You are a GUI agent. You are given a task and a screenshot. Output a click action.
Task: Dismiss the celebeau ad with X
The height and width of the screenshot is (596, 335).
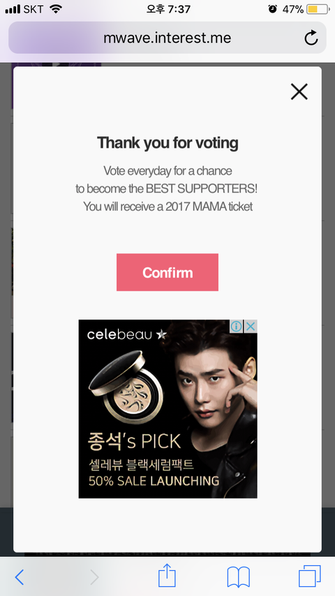coord(250,326)
